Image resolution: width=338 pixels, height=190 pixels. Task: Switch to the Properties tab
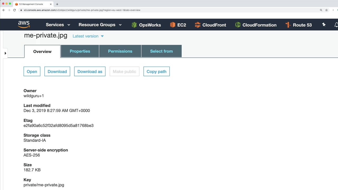coord(80,51)
